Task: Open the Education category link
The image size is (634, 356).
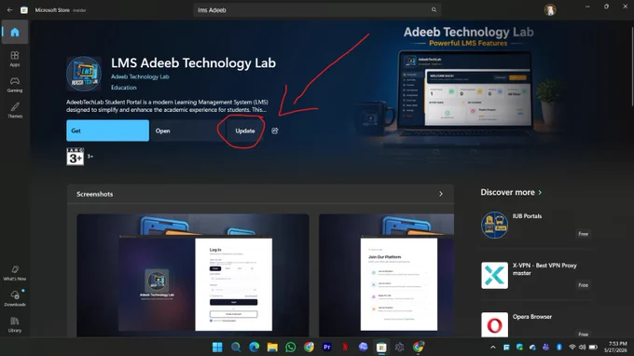Action: point(124,88)
